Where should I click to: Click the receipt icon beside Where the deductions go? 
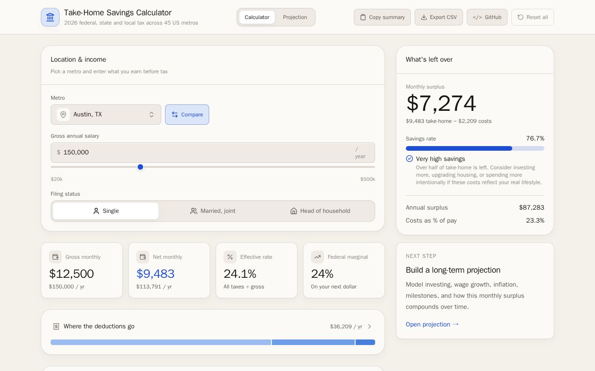(x=56, y=326)
